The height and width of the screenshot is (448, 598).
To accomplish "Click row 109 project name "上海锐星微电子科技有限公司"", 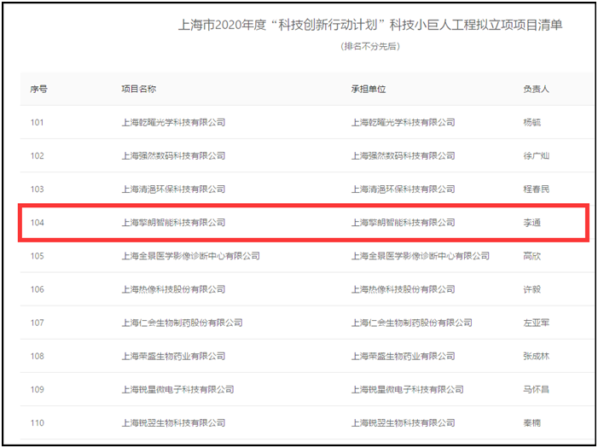I will click(x=177, y=390).
